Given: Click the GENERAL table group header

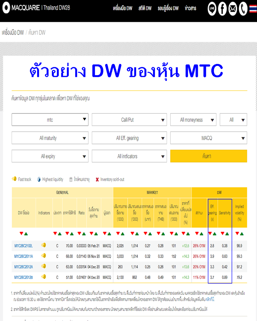Looking at the screenshot, I should 62,193.
